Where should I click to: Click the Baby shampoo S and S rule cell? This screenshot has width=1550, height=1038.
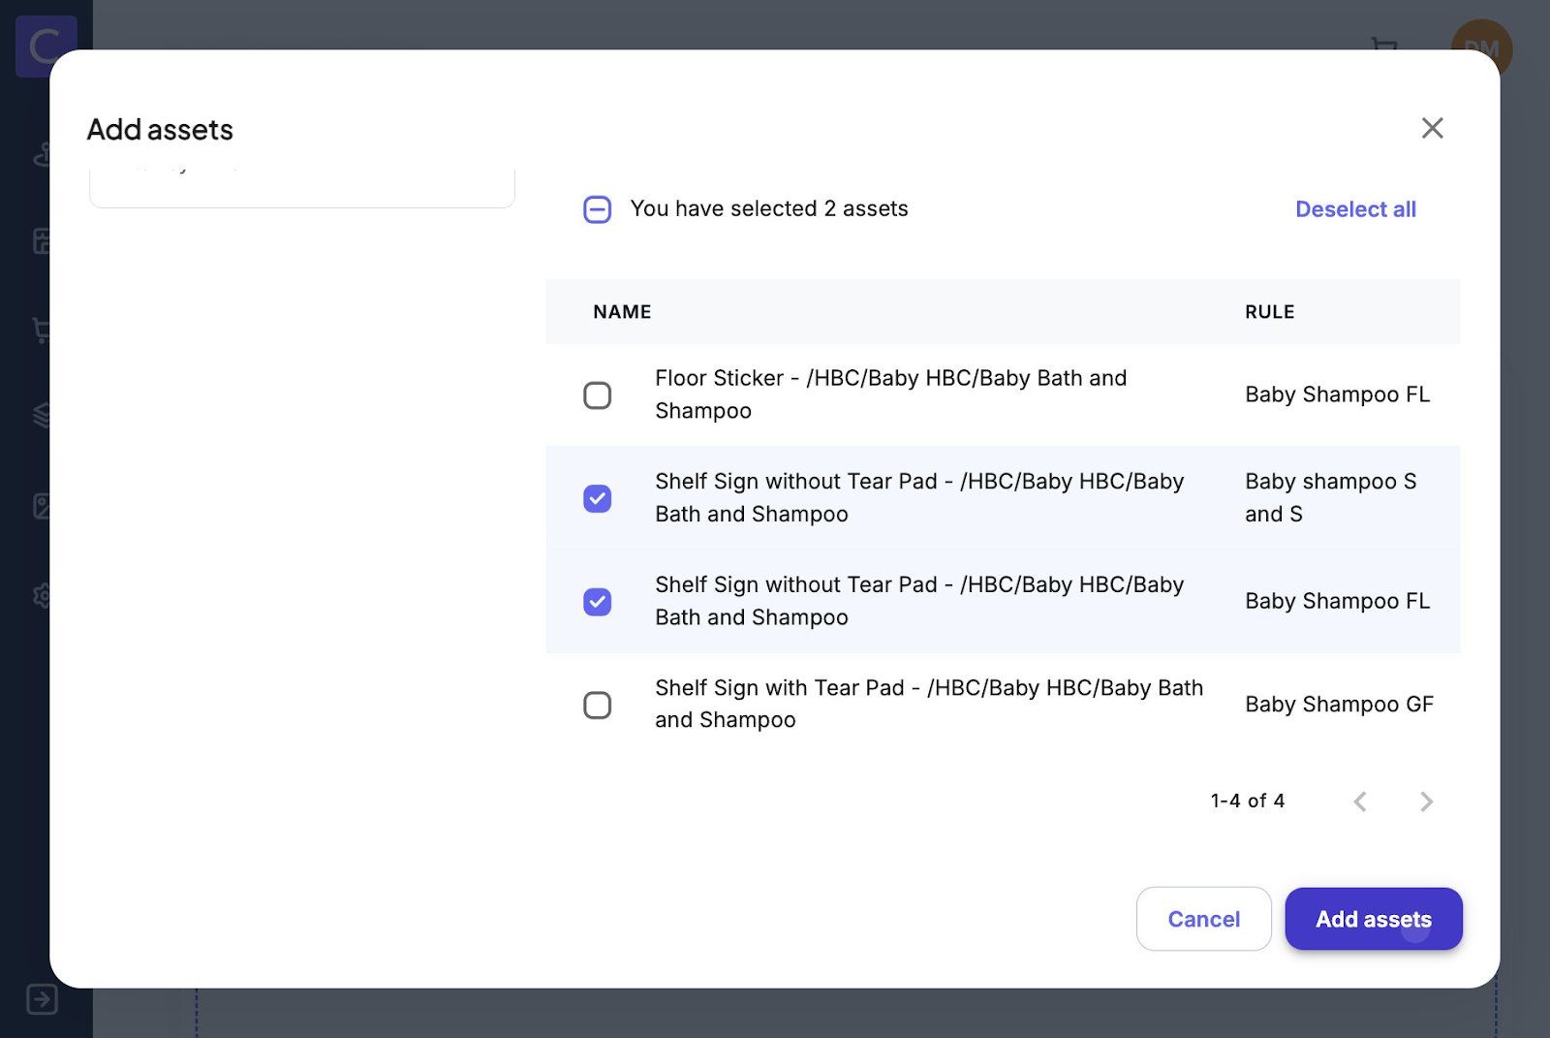point(1330,498)
